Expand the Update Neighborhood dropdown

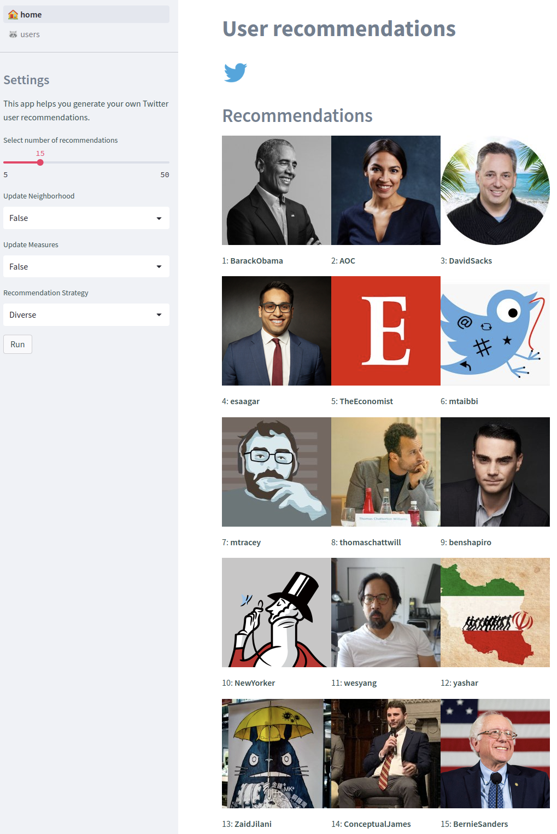[x=86, y=218]
